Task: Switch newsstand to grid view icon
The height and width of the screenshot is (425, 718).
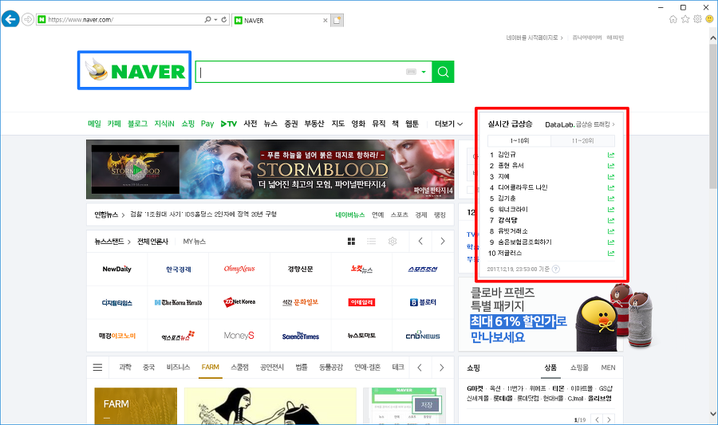Action: click(x=351, y=241)
